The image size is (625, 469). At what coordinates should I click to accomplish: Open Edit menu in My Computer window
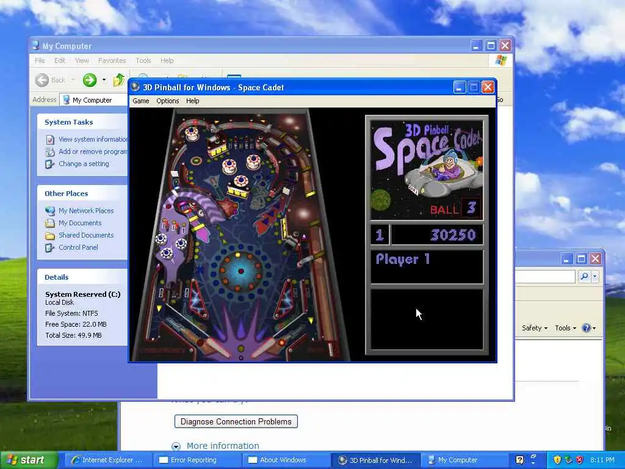pyautogui.click(x=60, y=60)
